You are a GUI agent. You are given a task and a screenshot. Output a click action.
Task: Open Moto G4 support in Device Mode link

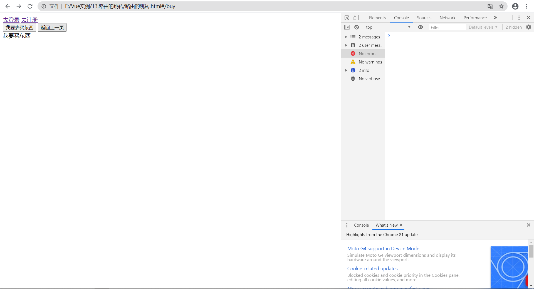[383, 249]
